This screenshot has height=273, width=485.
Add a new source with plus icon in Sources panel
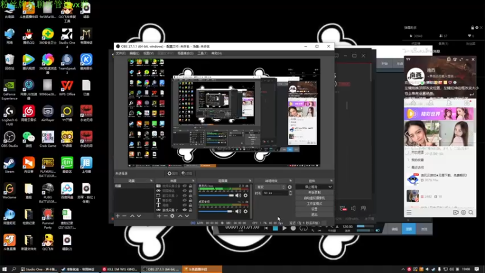coord(159,216)
